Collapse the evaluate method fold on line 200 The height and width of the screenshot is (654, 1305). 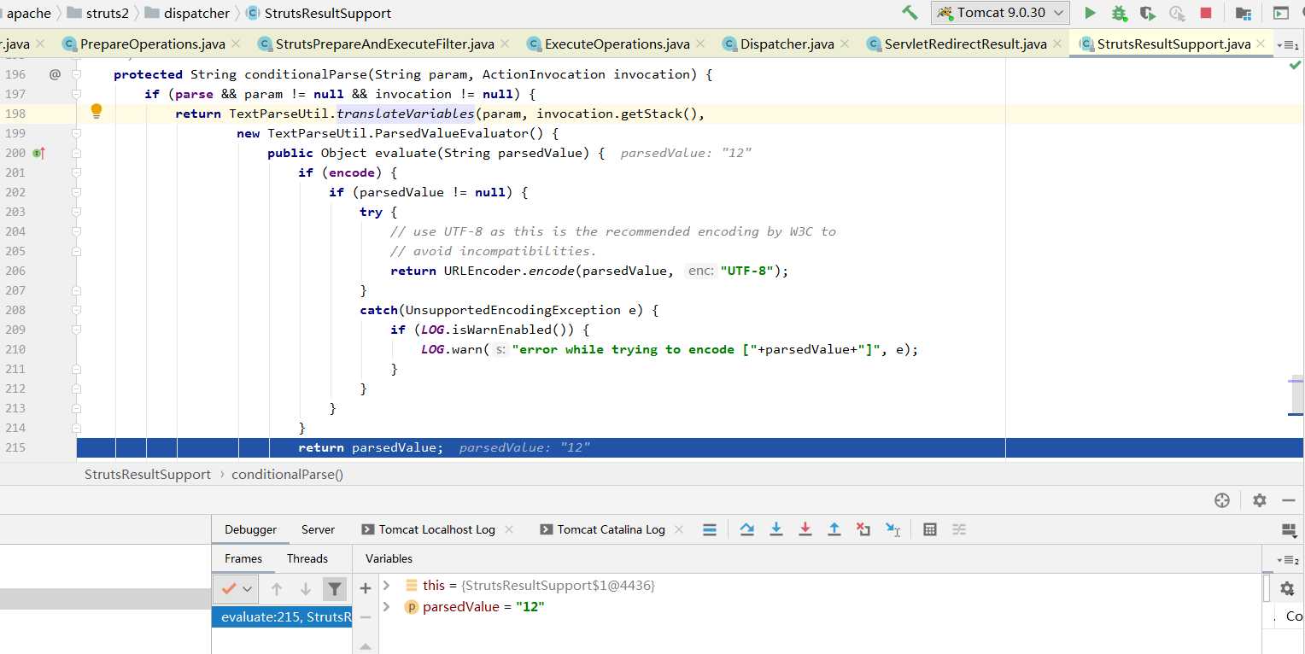pos(76,153)
